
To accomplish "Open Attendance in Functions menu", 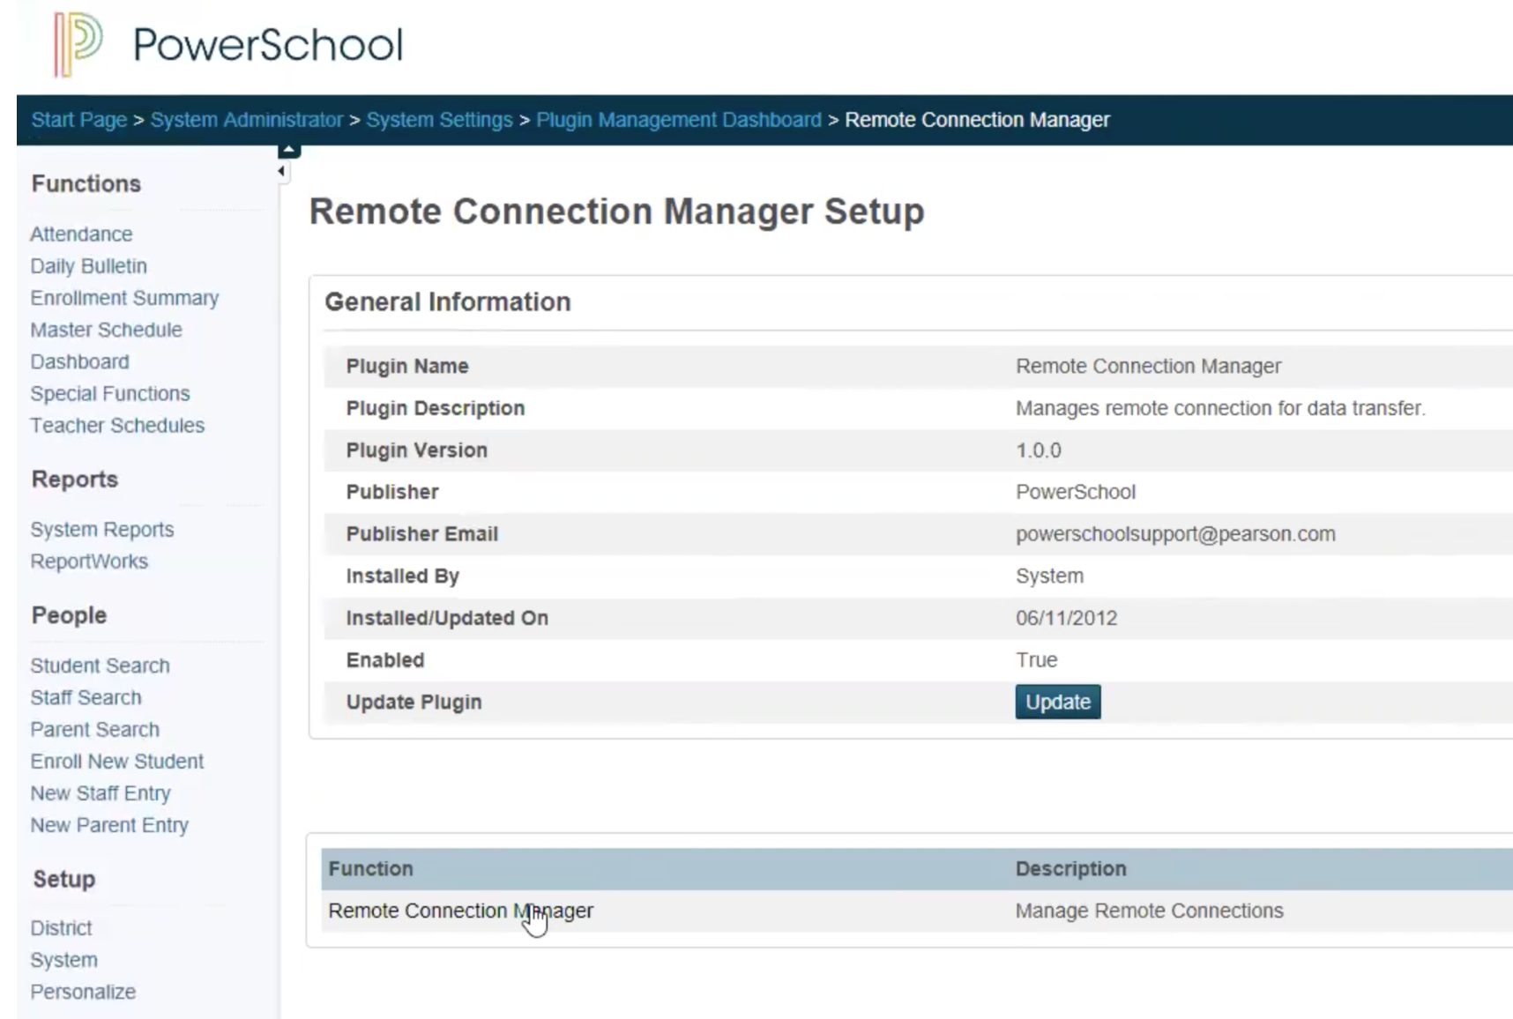I will (x=81, y=234).
